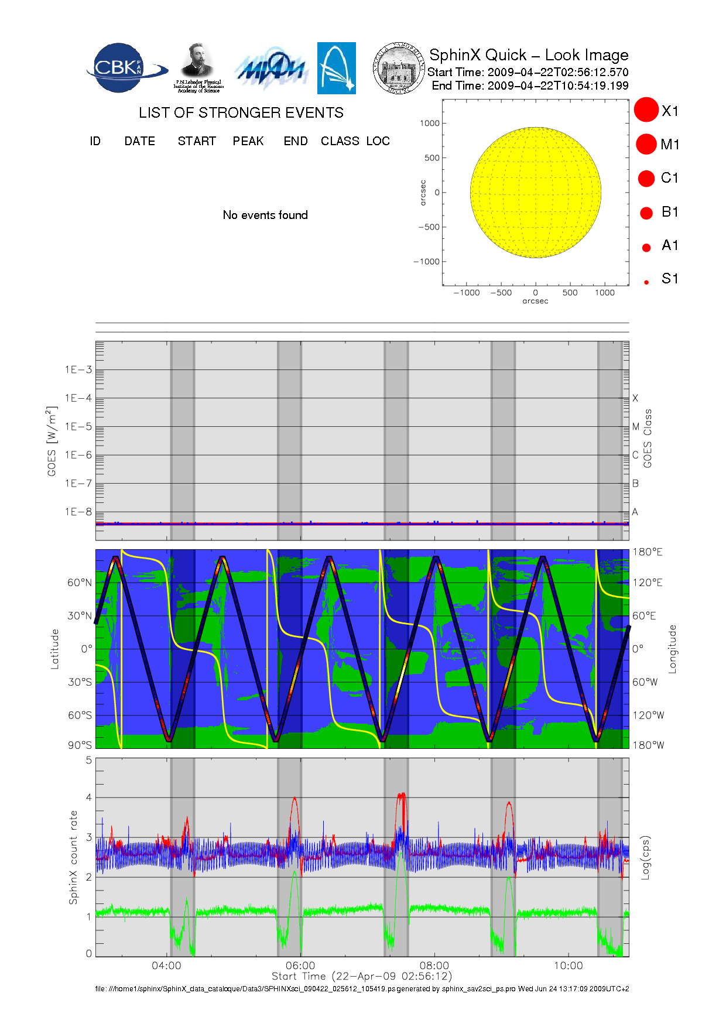Click the blue comet emblem logo

pos(336,68)
